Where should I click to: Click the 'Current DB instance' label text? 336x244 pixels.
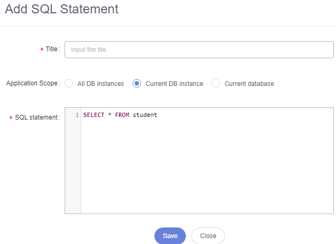[175, 83]
